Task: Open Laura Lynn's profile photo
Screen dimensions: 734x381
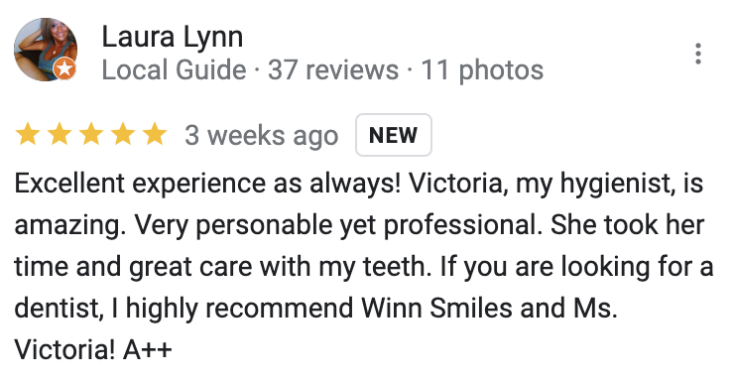Action: tap(46, 50)
